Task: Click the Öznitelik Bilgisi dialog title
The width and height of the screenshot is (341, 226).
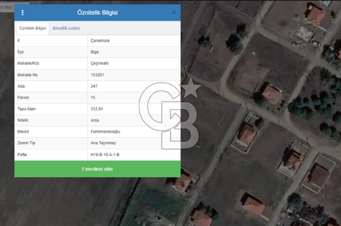Action: (x=98, y=13)
